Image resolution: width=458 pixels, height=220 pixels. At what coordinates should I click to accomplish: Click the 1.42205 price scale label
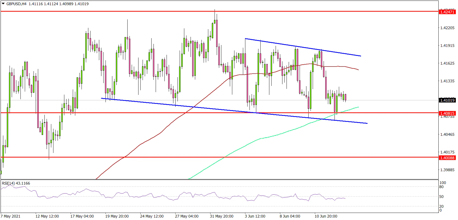tap(447, 28)
